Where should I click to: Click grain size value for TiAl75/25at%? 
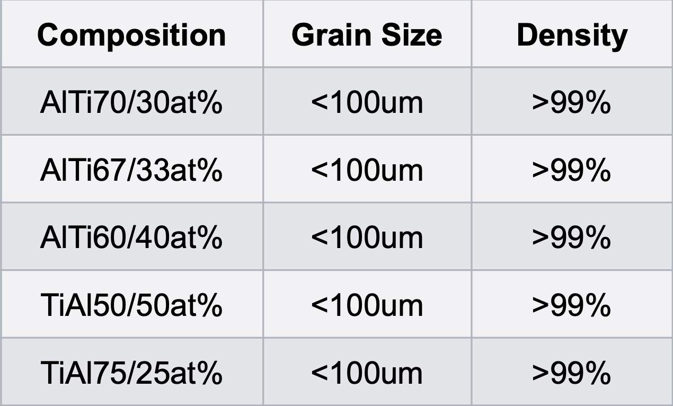coord(367,373)
